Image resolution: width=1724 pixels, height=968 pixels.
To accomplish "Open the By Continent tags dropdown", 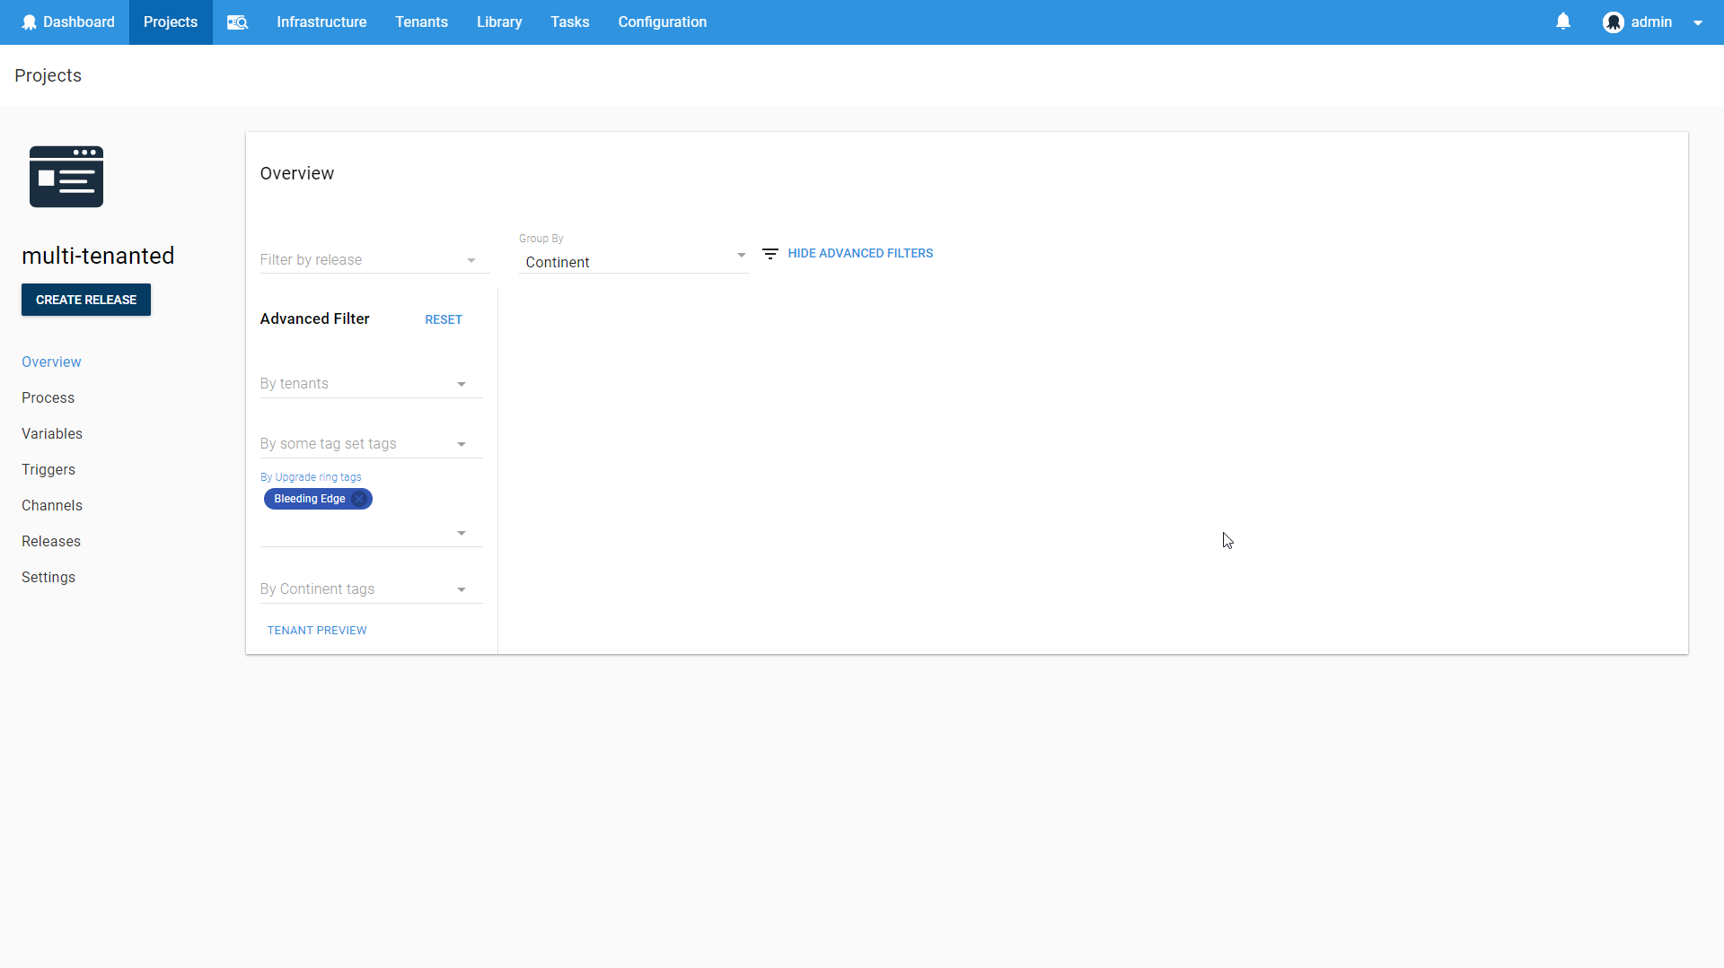I will click(368, 589).
